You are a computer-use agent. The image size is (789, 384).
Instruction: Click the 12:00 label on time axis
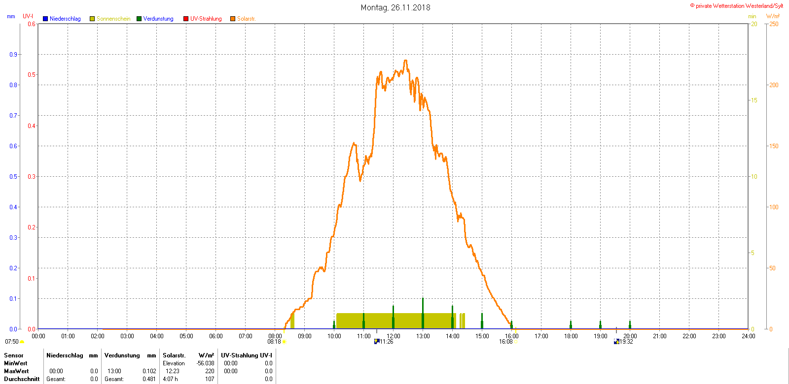click(394, 336)
